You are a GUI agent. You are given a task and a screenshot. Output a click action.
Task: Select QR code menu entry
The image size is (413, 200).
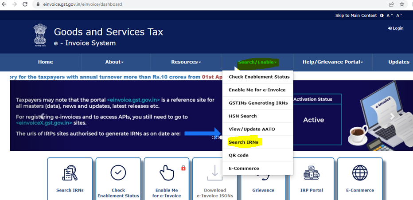coord(258,155)
